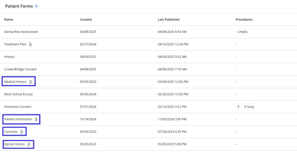Open the Medical History form
This screenshot has width=297, height=157.
(15, 82)
